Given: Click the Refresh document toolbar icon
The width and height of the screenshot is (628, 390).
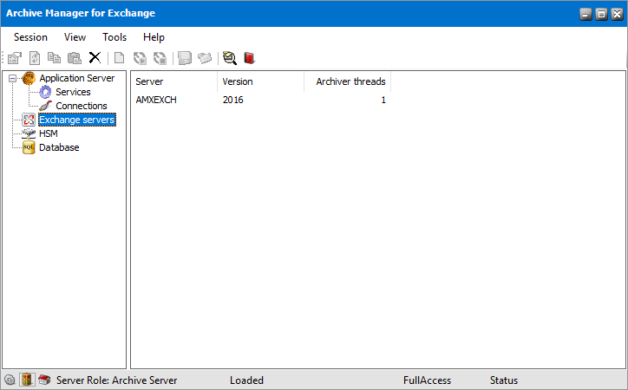Looking at the screenshot, I should point(35,58).
